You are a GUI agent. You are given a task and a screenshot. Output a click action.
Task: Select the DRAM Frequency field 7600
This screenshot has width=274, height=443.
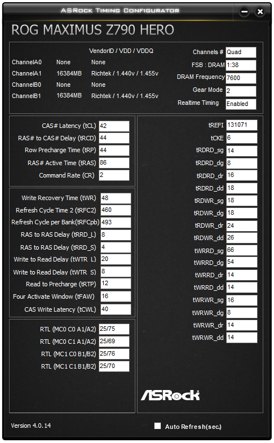(x=241, y=78)
